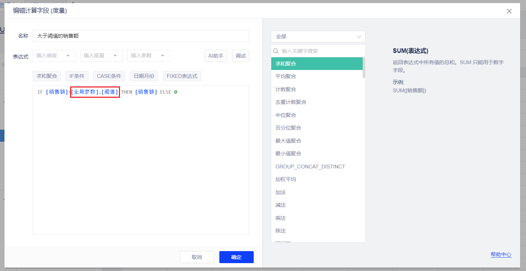Image resolution: width=526 pixels, height=271 pixels.
Task: Insert the IF条件 template
Action: pyautogui.click(x=77, y=76)
